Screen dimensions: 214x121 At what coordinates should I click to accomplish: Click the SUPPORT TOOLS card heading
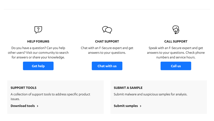tap(24, 88)
